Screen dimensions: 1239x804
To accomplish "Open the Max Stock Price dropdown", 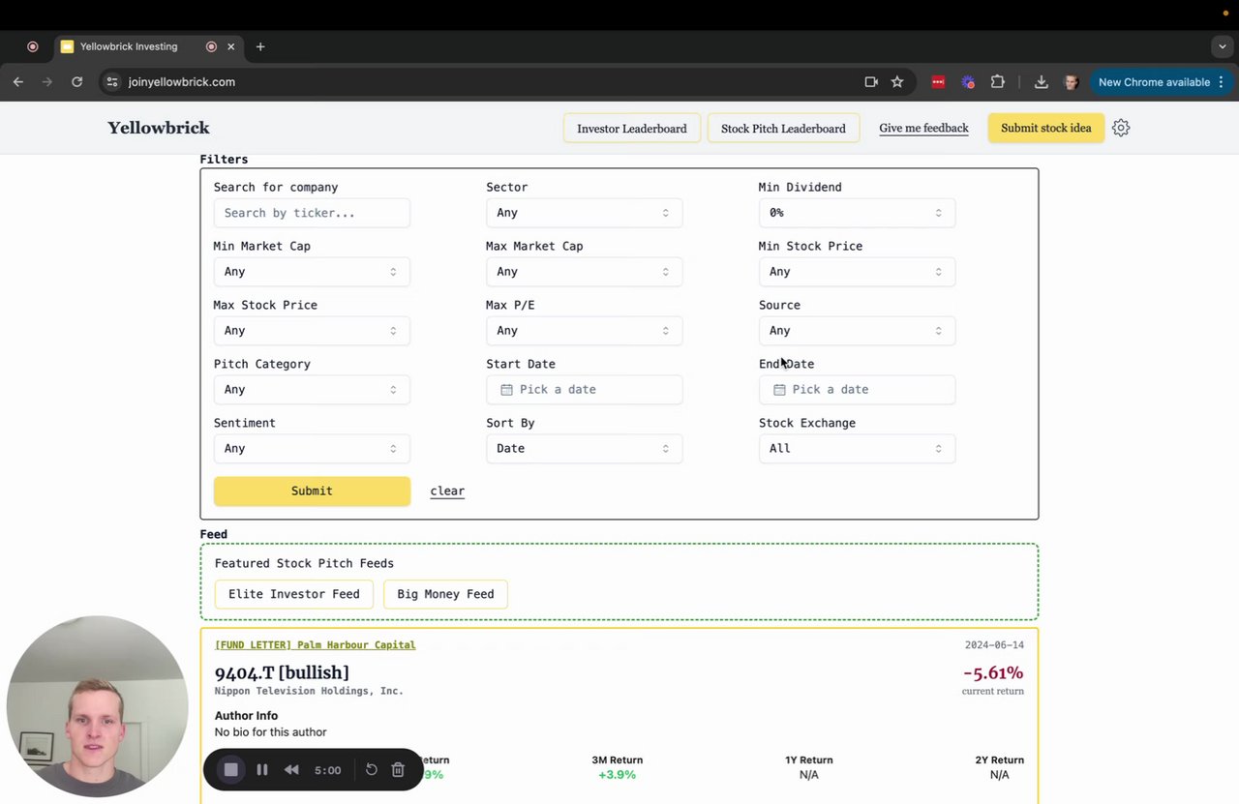I will (x=312, y=331).
